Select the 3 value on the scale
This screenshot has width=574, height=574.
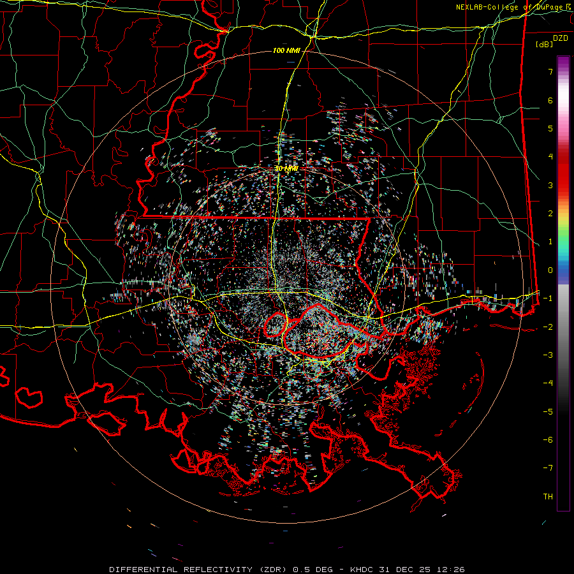[550, 185]
